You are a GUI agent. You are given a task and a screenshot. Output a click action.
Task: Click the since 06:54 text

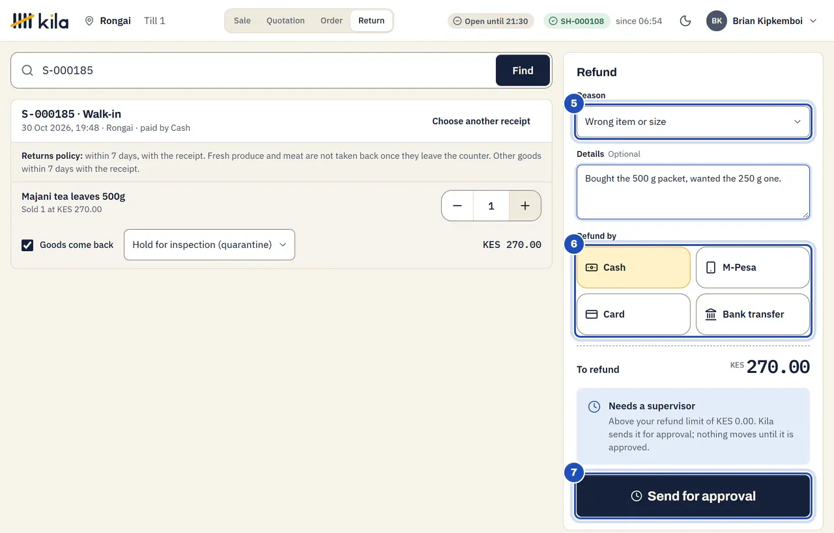639,21
